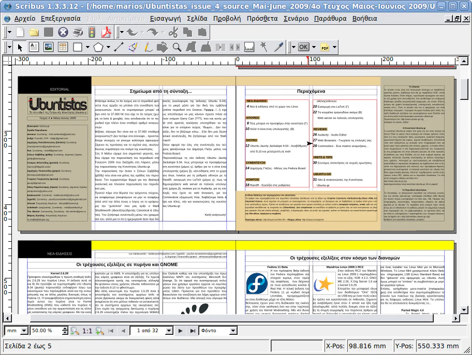
Task: Click the zoom percentage field showing 50.00 %
Action: click(x=46, y=331)
